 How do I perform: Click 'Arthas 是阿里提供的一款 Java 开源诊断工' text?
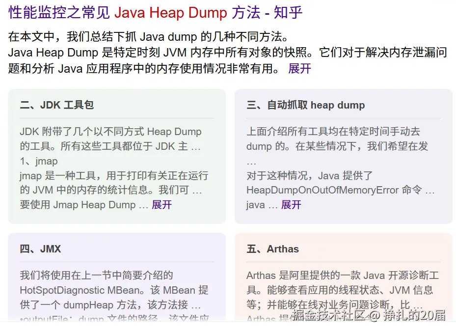click(343, 275)
